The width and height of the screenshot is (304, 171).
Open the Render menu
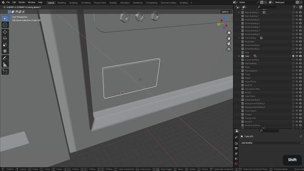(x=22, y=2)
